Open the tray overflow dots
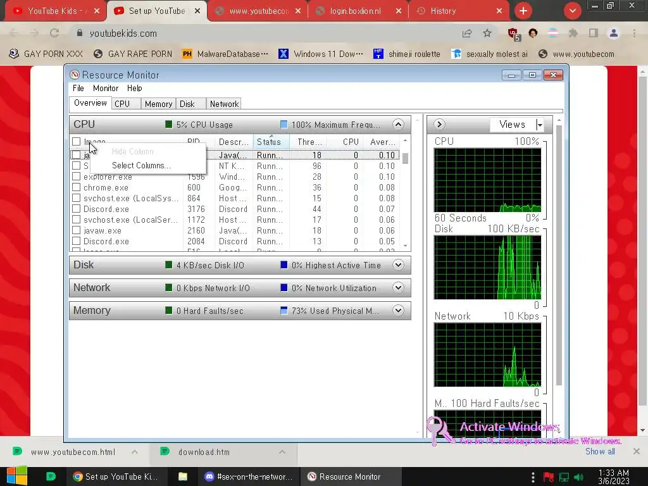The width and height of the screenshot is (648, 486). click(x=533, y=477)
